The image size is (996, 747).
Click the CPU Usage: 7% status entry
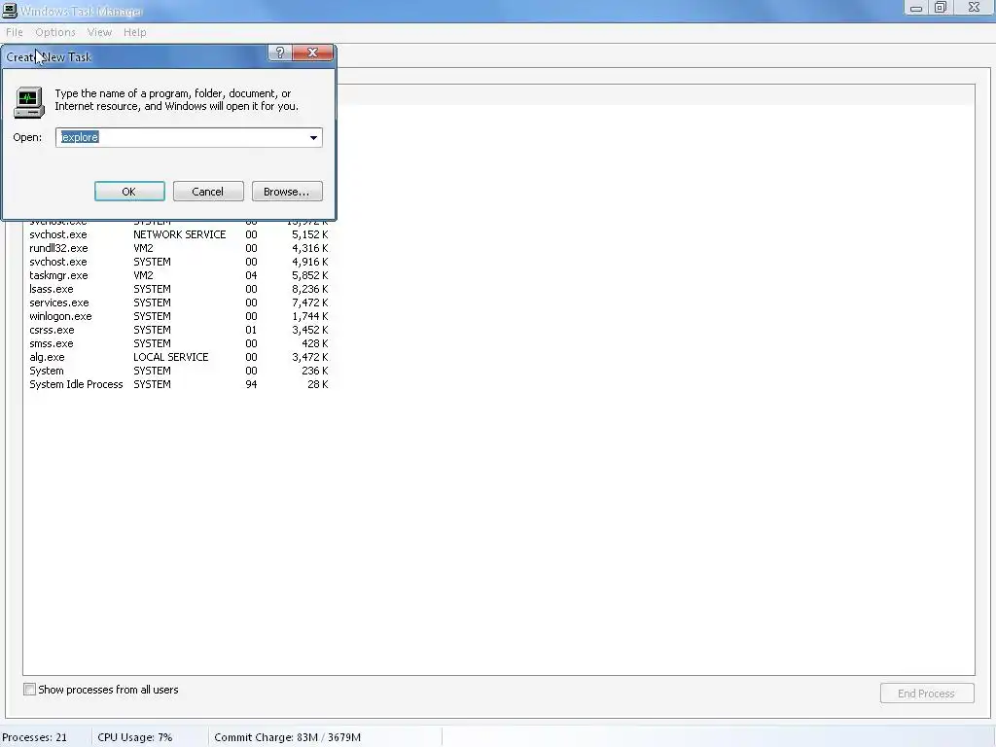134,737
